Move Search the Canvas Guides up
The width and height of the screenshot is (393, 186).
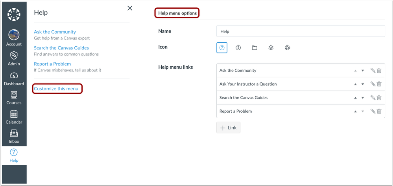[355, 98]
